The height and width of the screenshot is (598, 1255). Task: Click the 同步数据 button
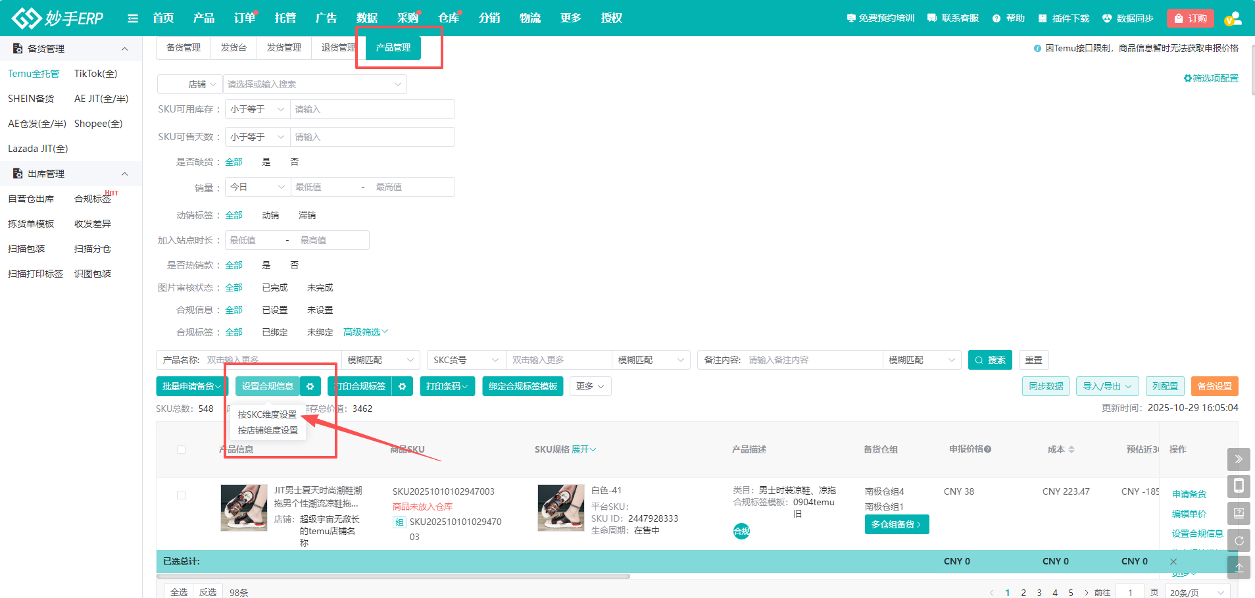[1045, 386]
